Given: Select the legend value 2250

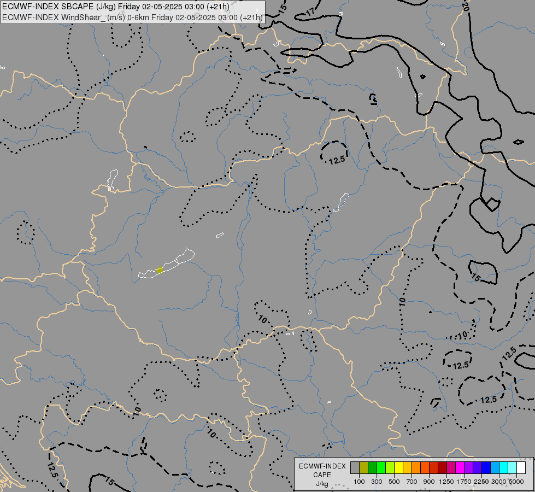Looking at the screenshot, I should 481,482.
